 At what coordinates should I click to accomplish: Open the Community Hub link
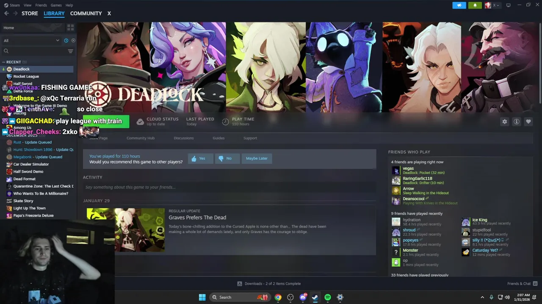click(141, 138)
